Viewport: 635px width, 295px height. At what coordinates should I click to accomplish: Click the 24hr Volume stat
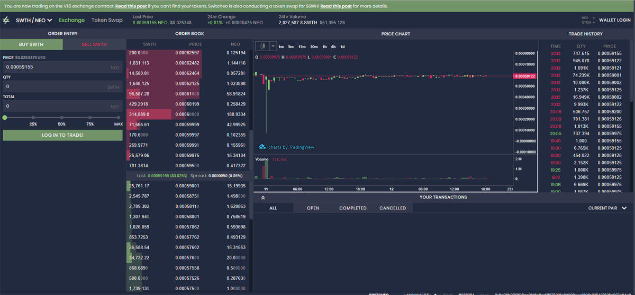click(x=312, y=20)
